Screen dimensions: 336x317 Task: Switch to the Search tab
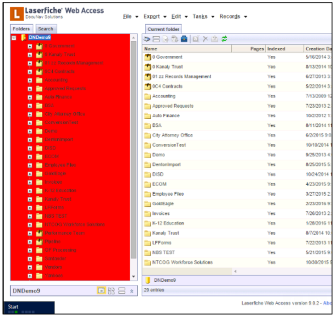click(46, 29)
